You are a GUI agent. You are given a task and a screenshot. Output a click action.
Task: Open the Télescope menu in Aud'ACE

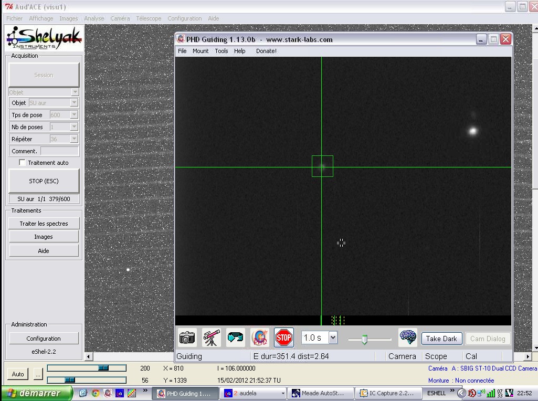149,18
